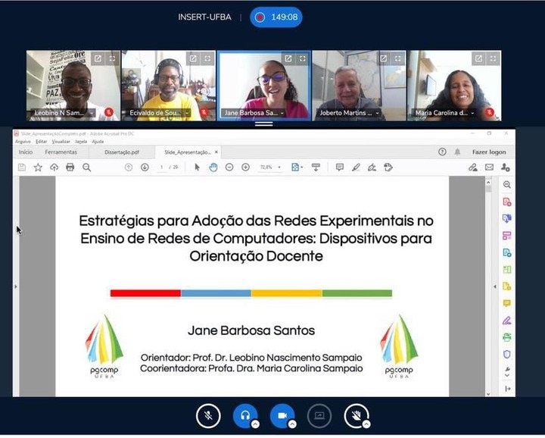Add a sticky note comment

click(340, 167)
